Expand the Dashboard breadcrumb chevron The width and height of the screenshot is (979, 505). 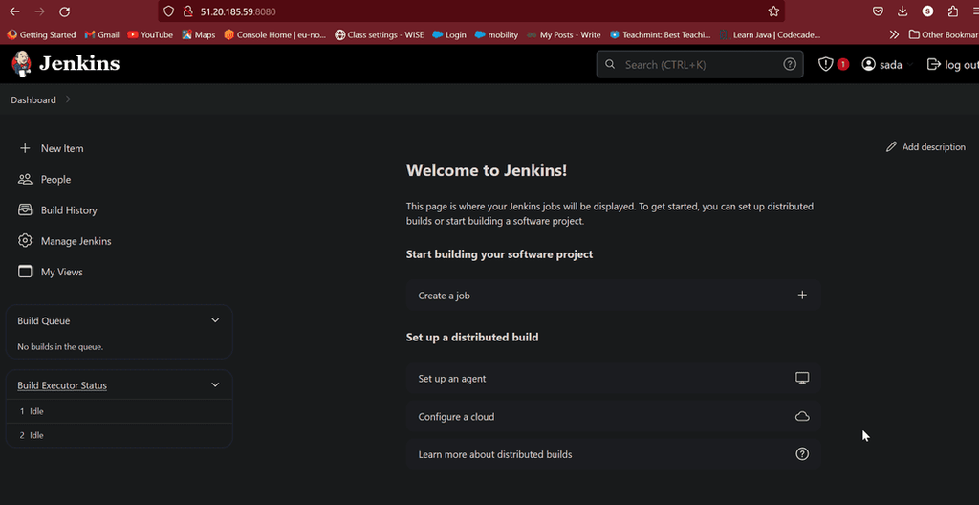(x=68, y=99)
